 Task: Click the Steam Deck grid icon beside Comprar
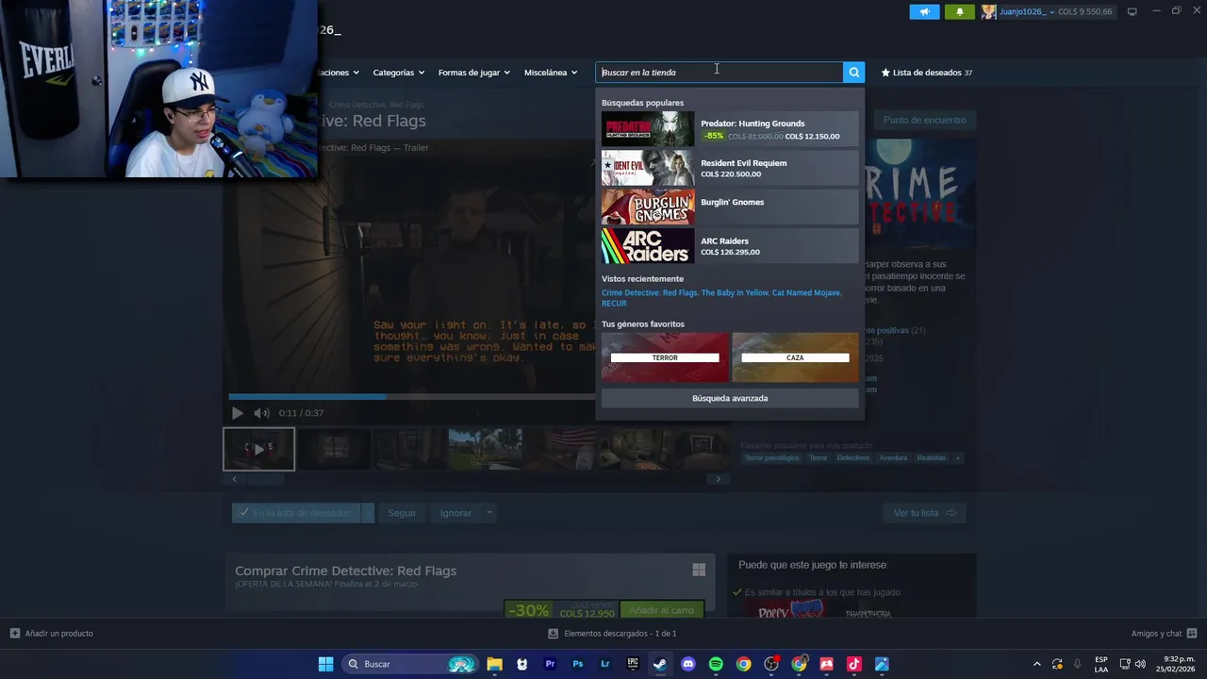pyautogui.click(x=699, y=570)
